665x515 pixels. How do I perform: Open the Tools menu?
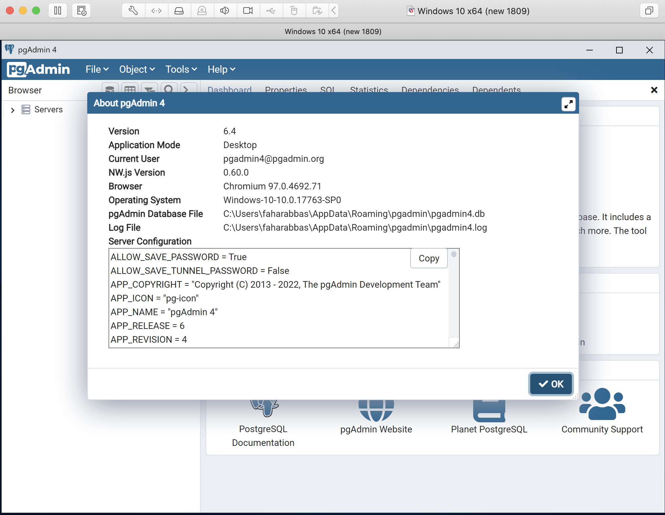click(181, 69)
